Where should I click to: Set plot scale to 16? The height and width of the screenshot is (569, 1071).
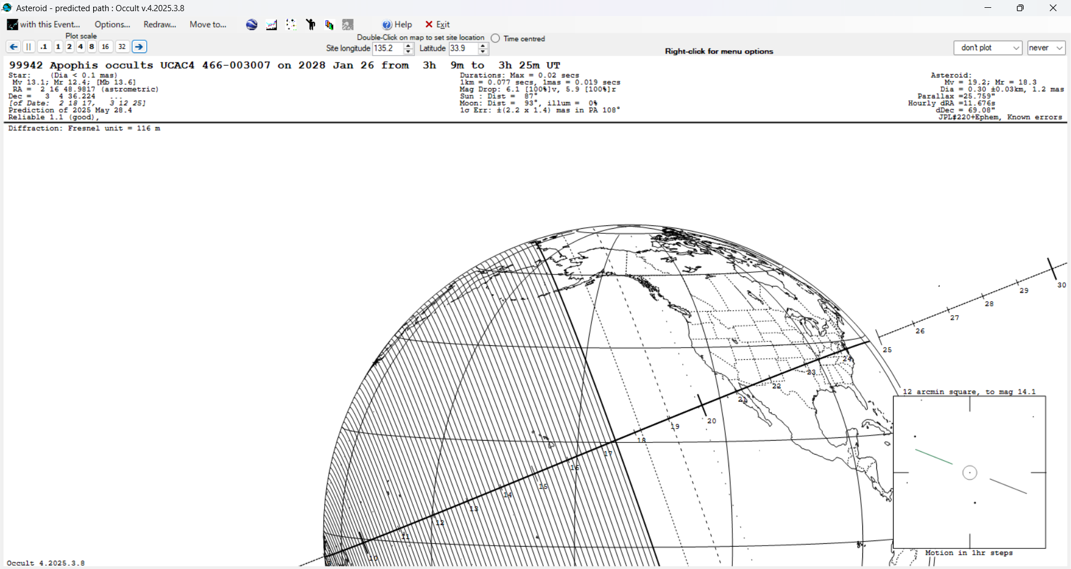[x=105, y=47]
